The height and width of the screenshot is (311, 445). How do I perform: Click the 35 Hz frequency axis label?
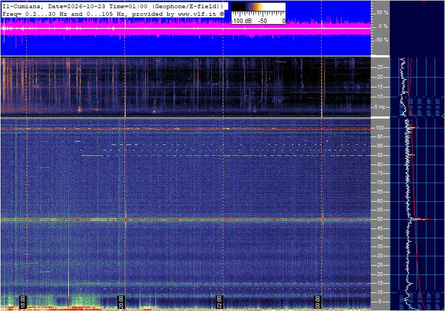[x=379, y=247]
